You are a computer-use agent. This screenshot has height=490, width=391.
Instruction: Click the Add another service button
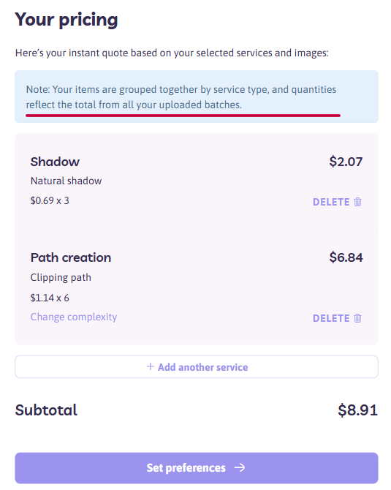coord(197,366)
